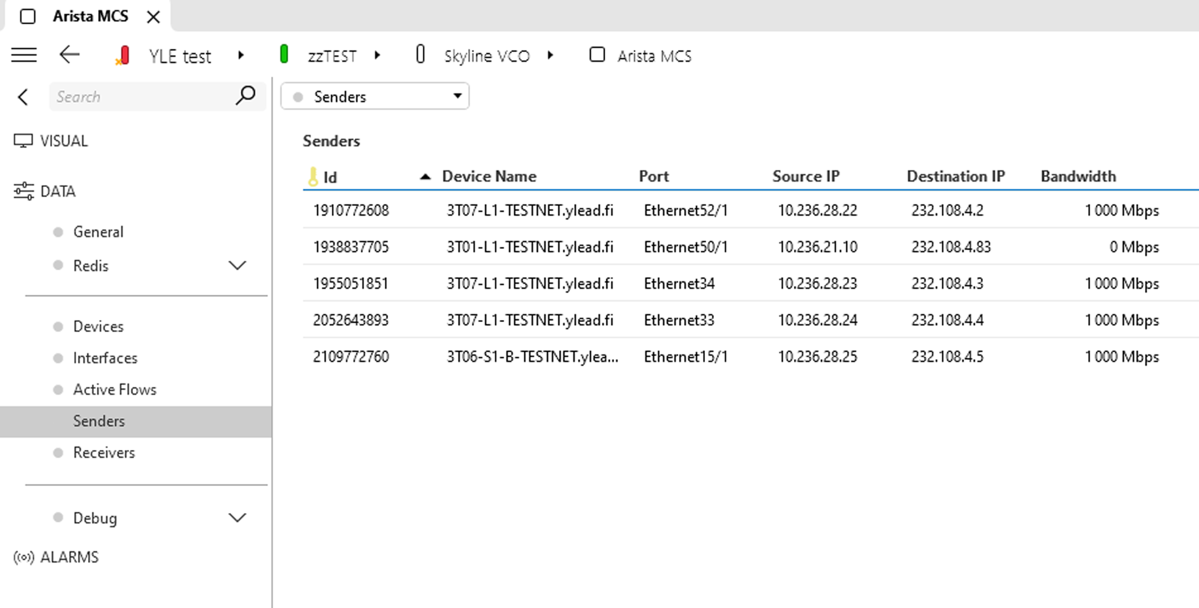Click the Ethernet34 port cell
1199x608 pixels.
point(679,284)
